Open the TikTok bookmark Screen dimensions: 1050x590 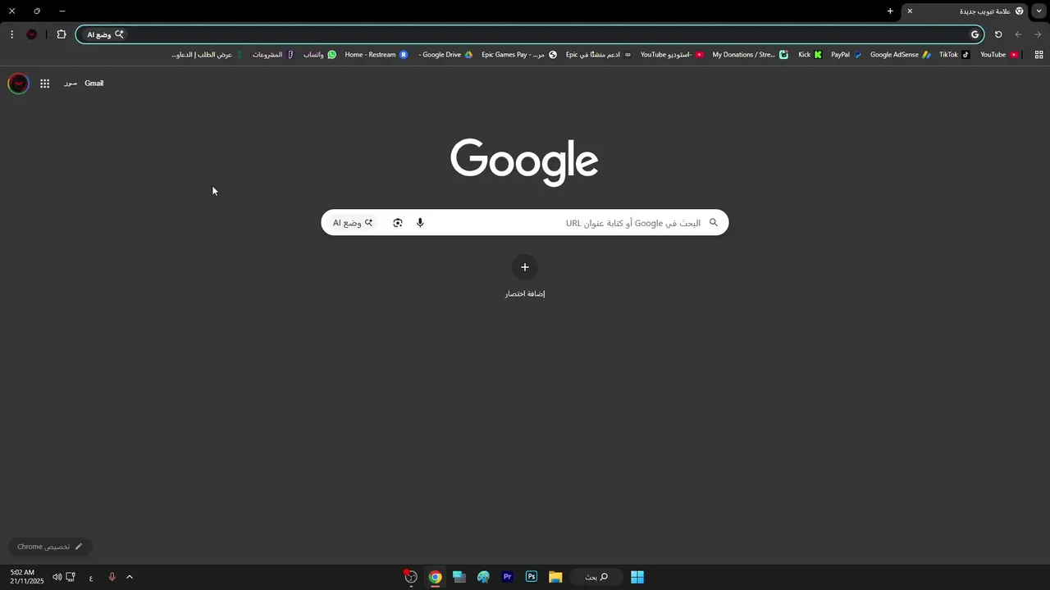954,55
